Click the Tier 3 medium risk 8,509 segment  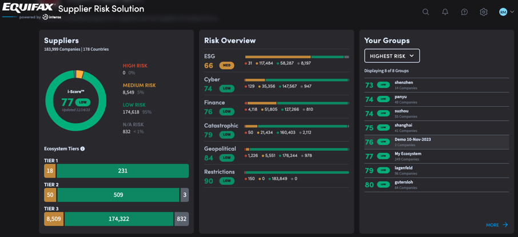[x=54, y=219]
